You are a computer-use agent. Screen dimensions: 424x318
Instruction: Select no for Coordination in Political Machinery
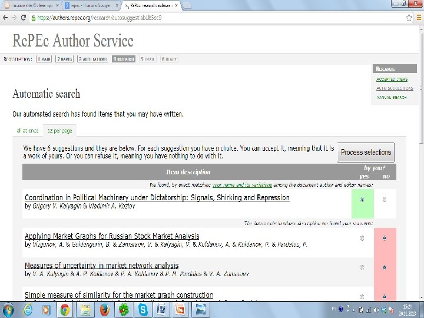click(x=385, y=200)
